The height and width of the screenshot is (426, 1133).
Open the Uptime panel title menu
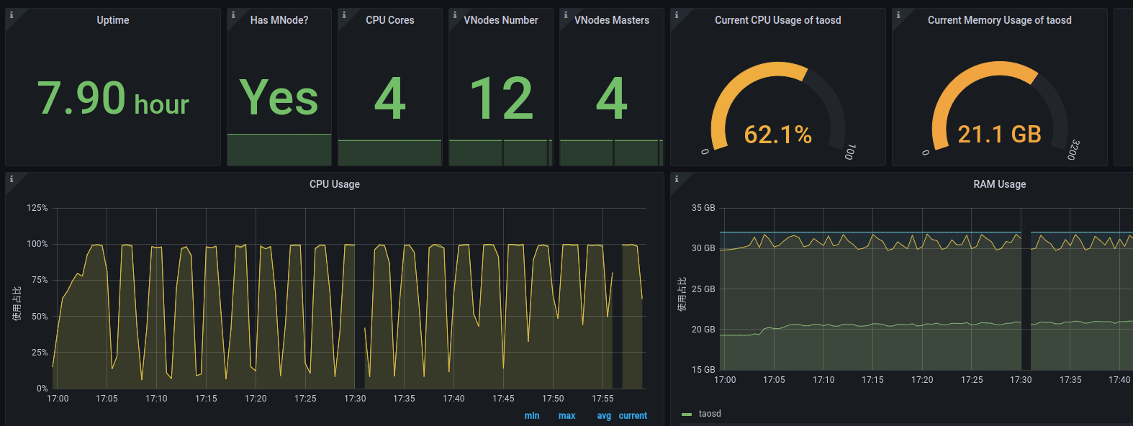pos(113,20)
